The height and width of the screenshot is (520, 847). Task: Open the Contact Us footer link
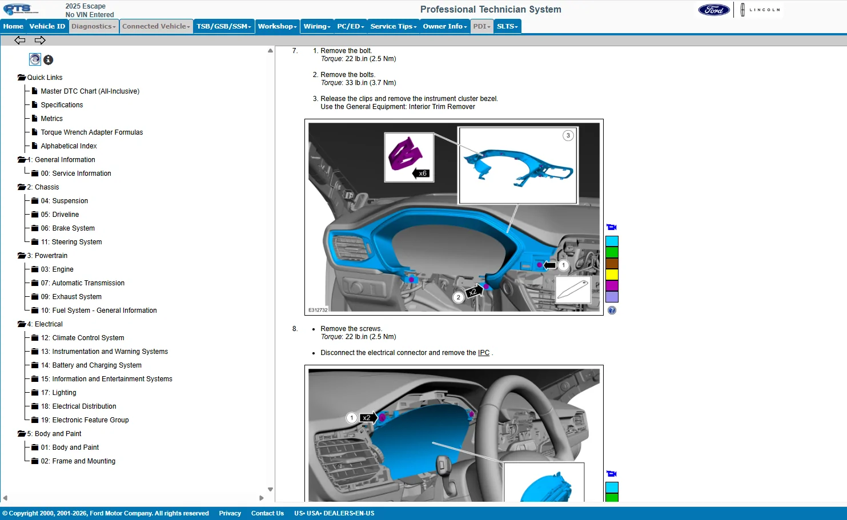267,513
